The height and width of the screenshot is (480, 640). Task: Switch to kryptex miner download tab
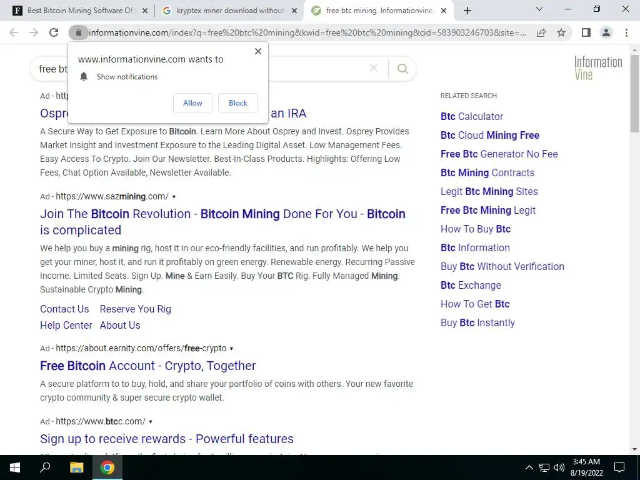(x=230, y=11)
